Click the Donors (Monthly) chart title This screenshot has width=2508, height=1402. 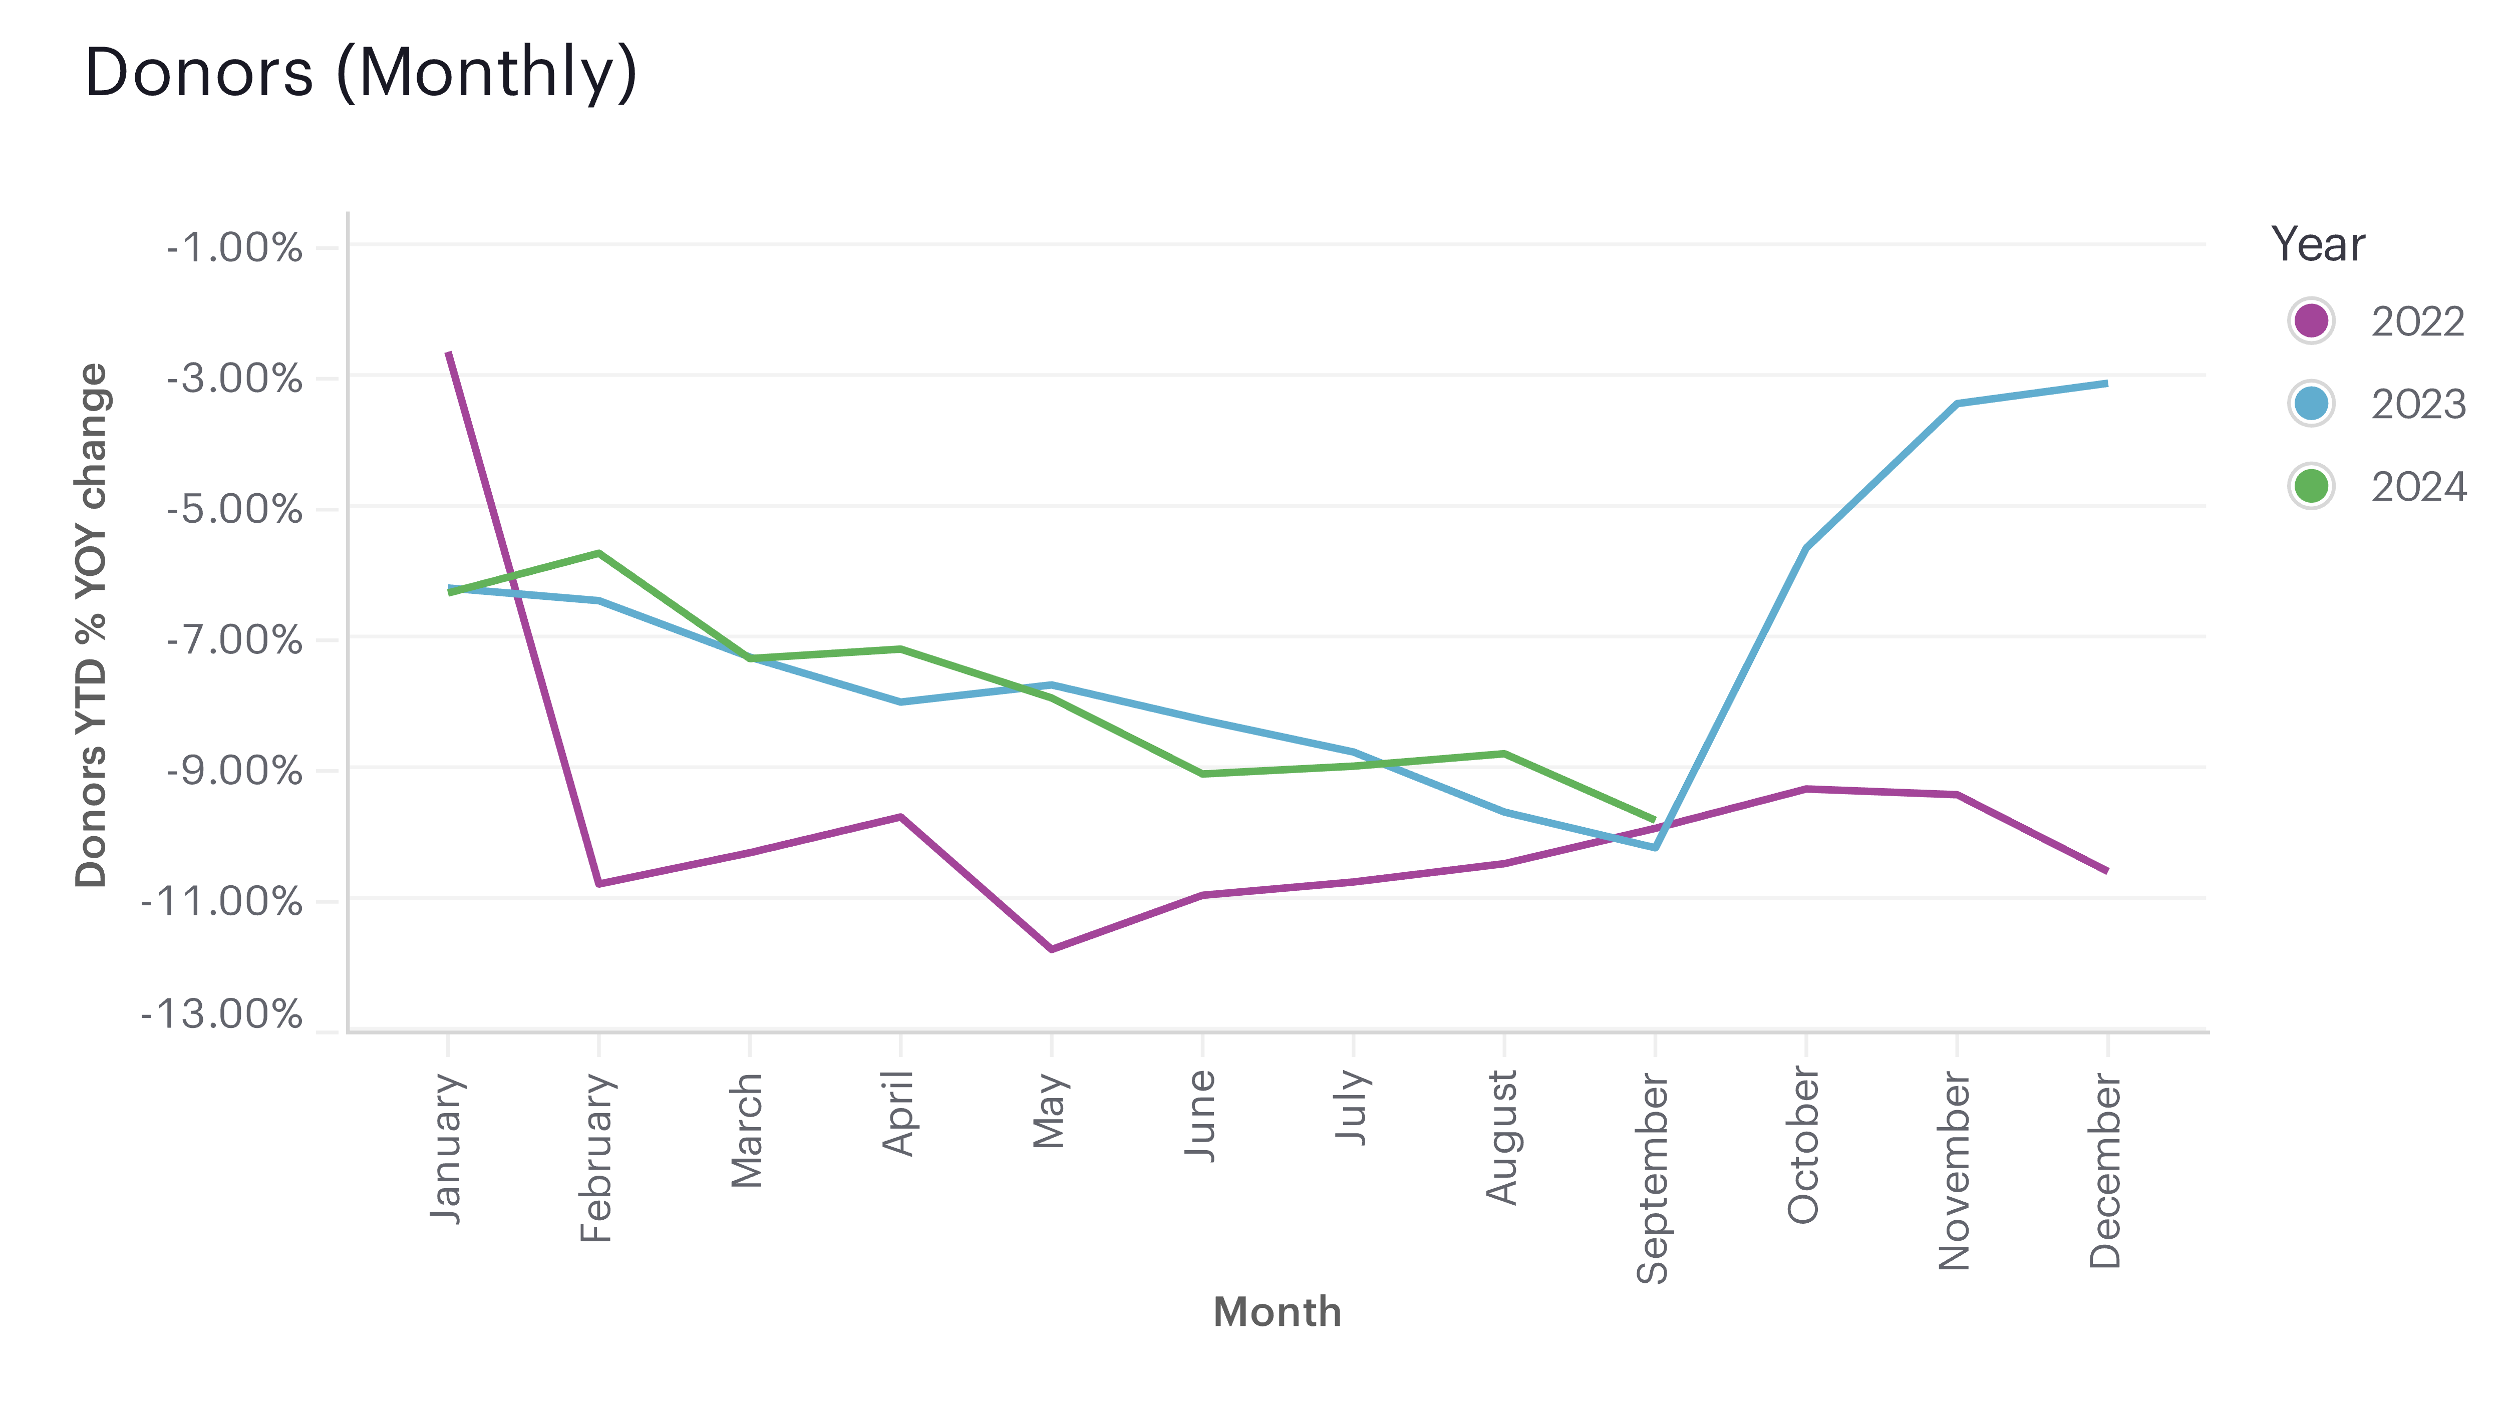click(x=361, y=72)
